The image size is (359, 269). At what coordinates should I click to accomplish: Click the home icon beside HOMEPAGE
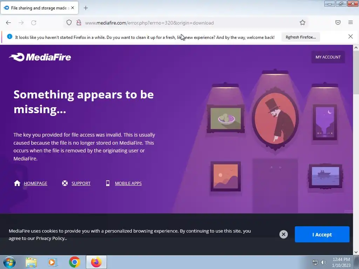pyautogui.click(x=17, y=183)
